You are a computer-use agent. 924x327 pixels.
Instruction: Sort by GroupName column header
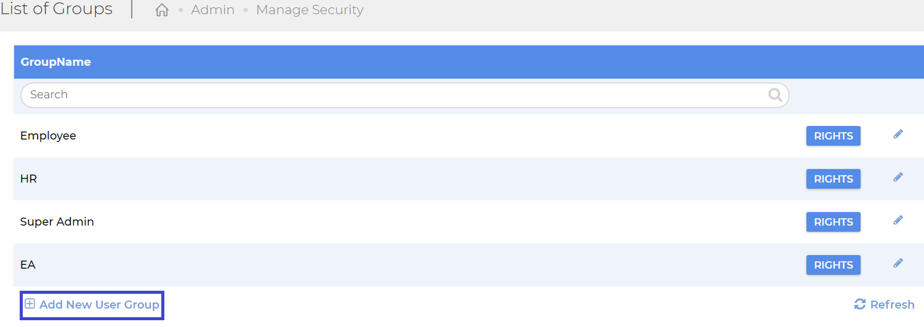[55, 62]
